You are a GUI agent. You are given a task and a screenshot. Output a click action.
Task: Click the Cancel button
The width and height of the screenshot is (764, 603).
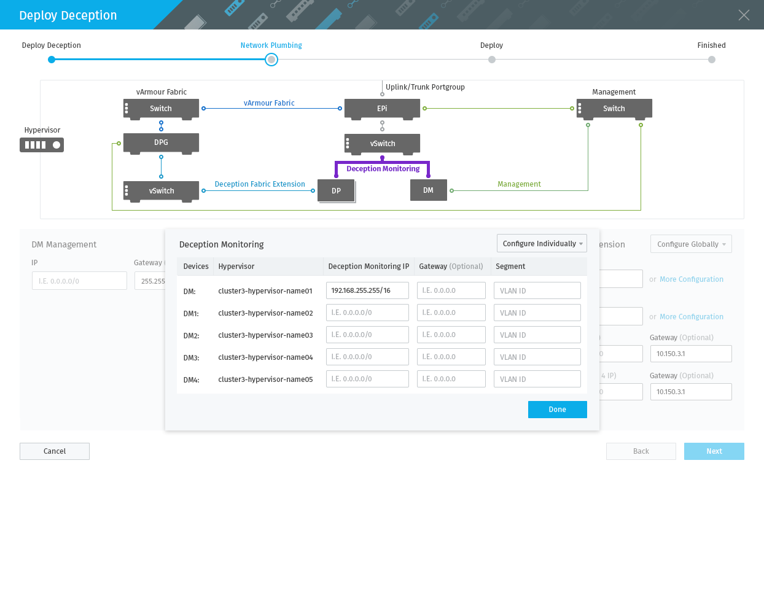coord(55,451)
